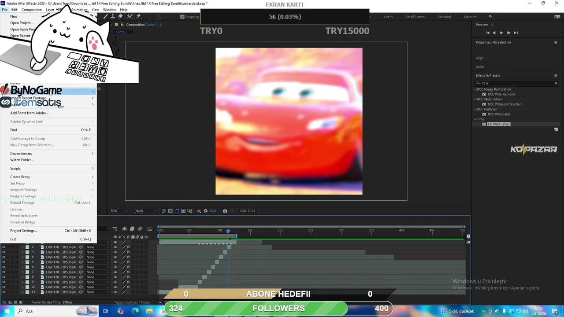Toggle effects fx switch on layer 4
The image size is (564, 317).
(x=129, y=257)
